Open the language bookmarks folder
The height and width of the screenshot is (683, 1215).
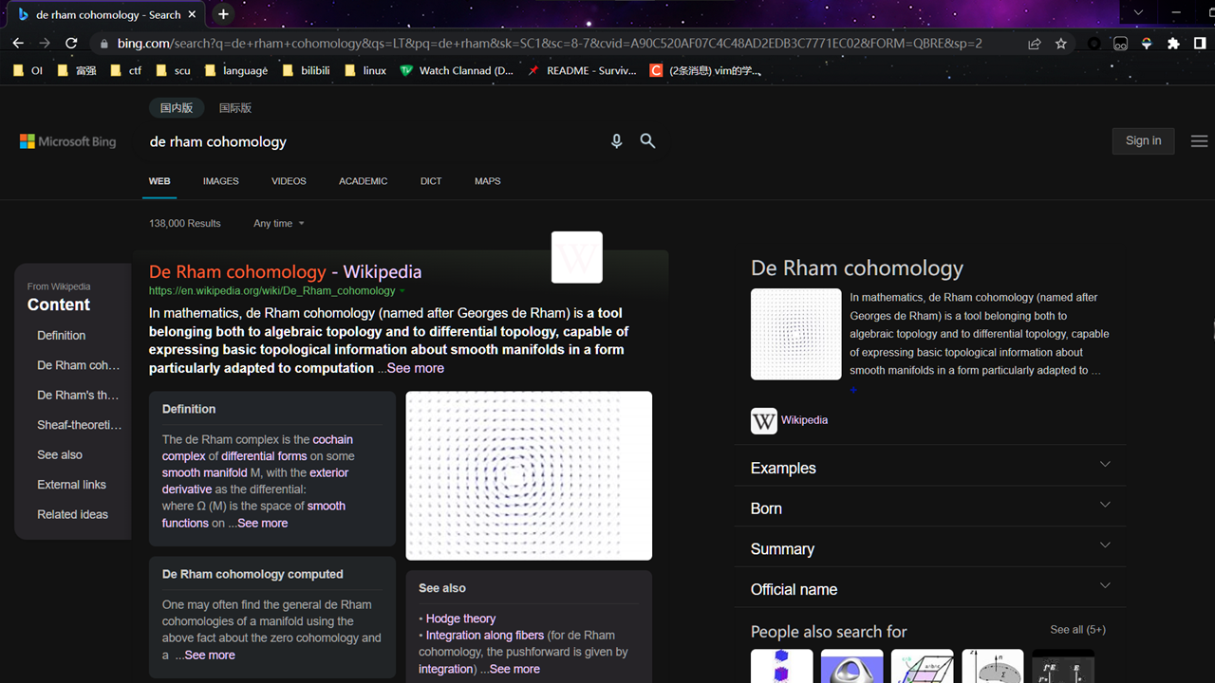click(x=235, y=70)
